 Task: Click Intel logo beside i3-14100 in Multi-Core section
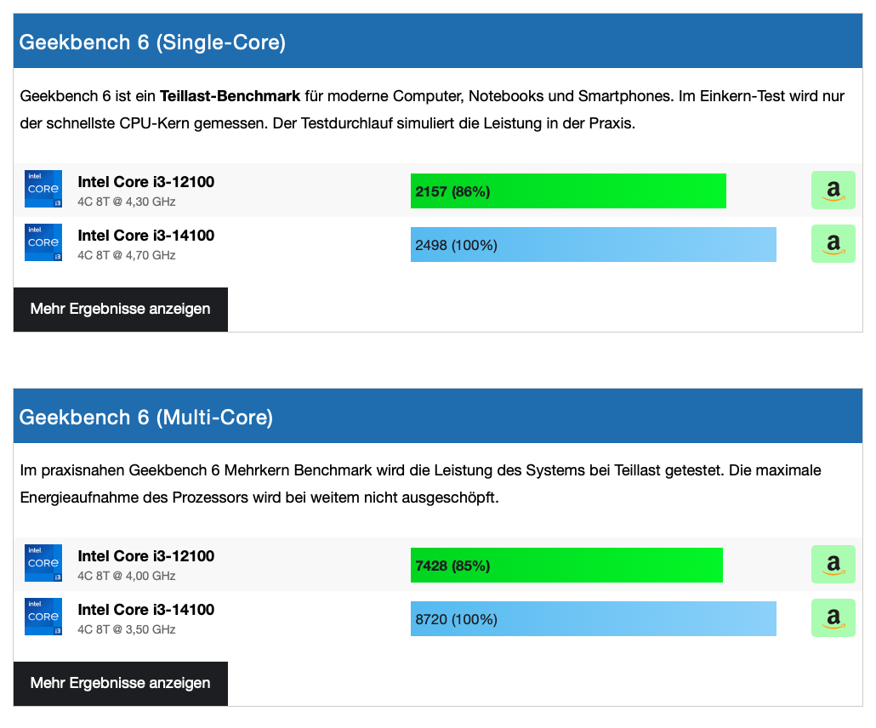point(43,617)
